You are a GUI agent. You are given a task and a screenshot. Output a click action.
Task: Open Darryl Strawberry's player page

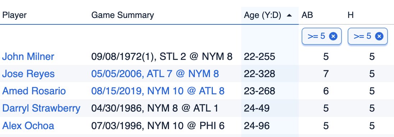tap(41, 108)
